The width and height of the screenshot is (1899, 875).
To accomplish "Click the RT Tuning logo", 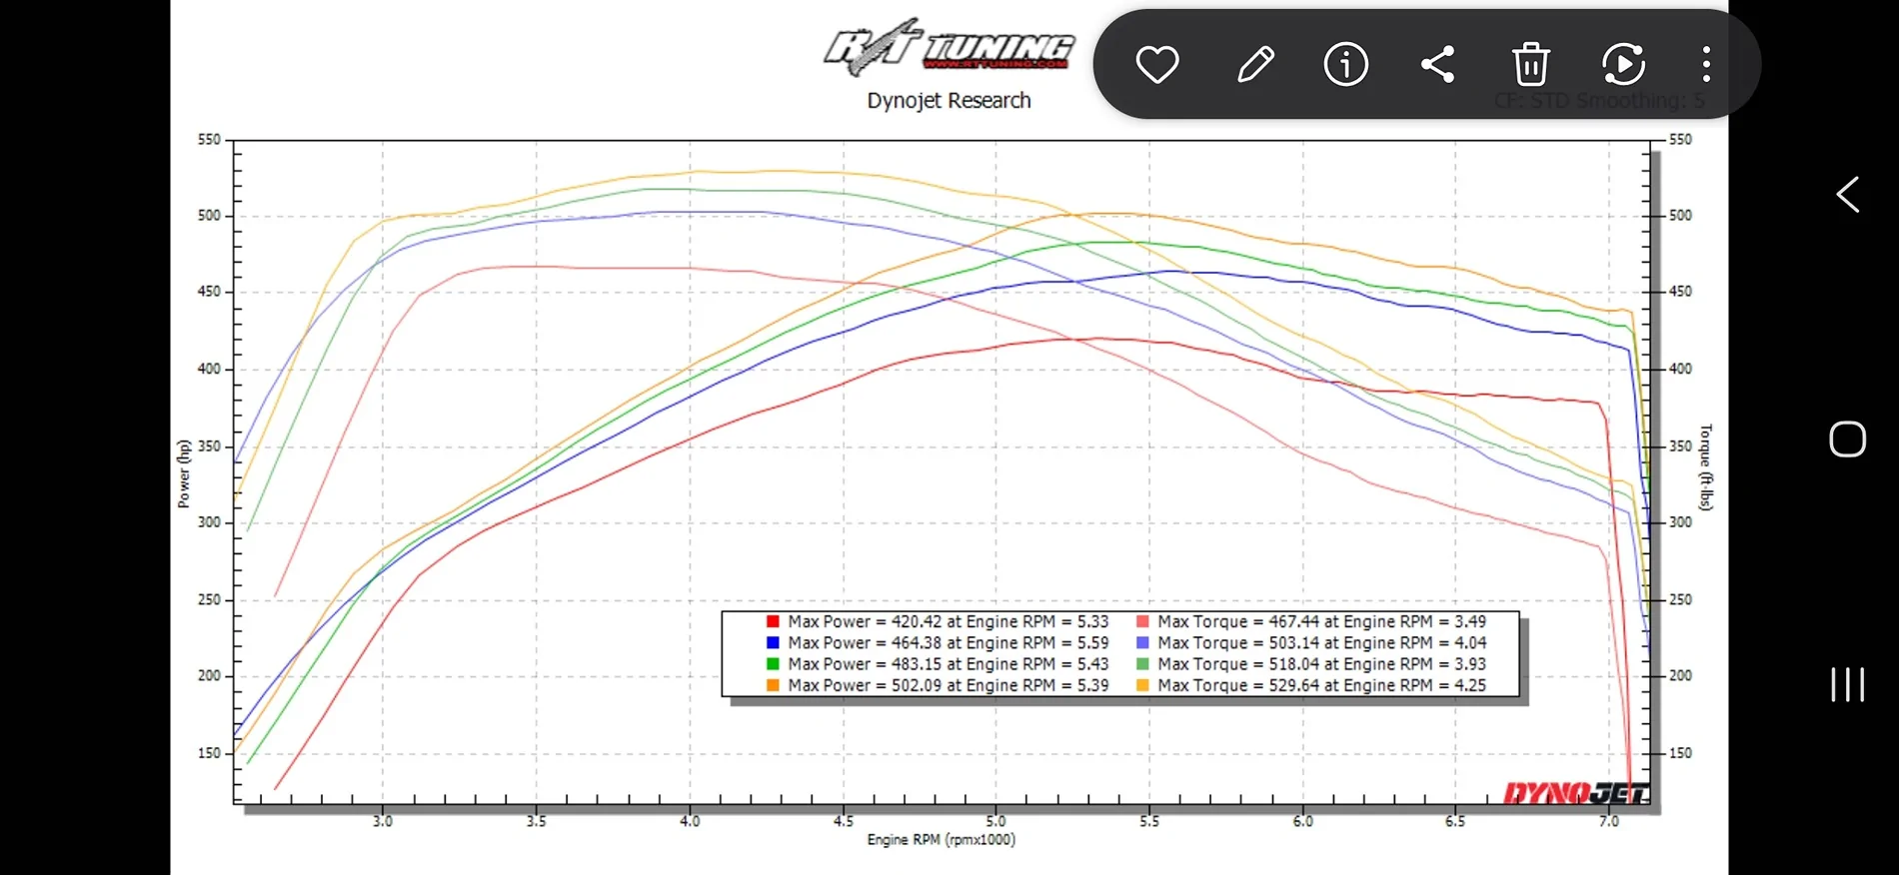I will 949,47.
